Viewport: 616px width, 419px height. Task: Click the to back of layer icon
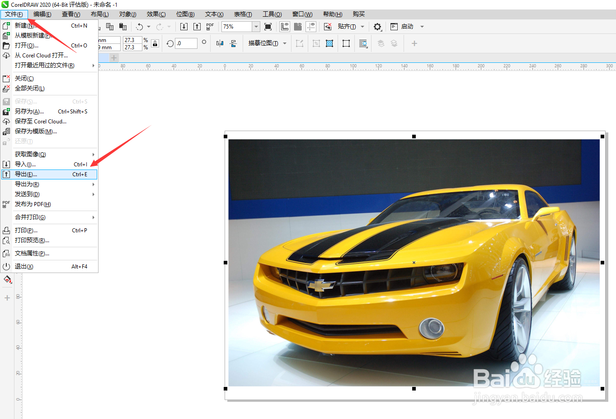click(x=394, y=43)
